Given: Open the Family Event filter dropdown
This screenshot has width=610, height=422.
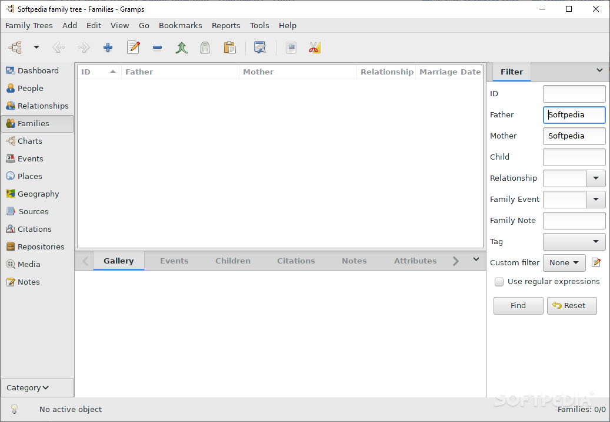Looking at the screenshot, I should pyautogui.click(x=596, y=199).
